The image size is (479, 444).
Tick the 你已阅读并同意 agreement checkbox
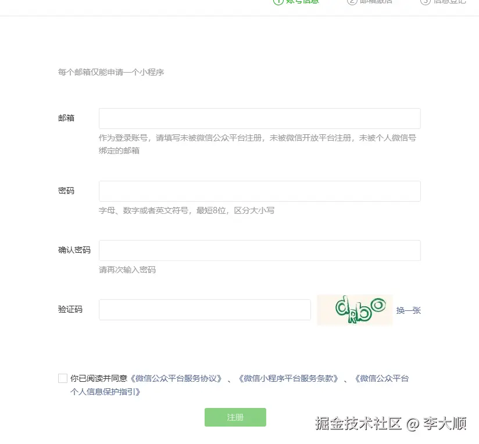point(63,378)
